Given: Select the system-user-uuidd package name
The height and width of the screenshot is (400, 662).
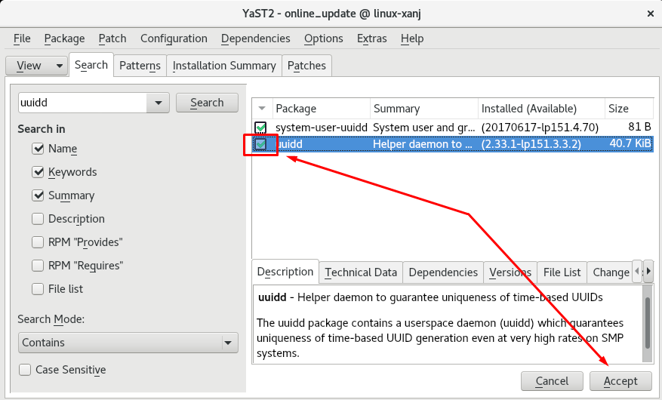Looking at the screenshot, I should 322,128.
